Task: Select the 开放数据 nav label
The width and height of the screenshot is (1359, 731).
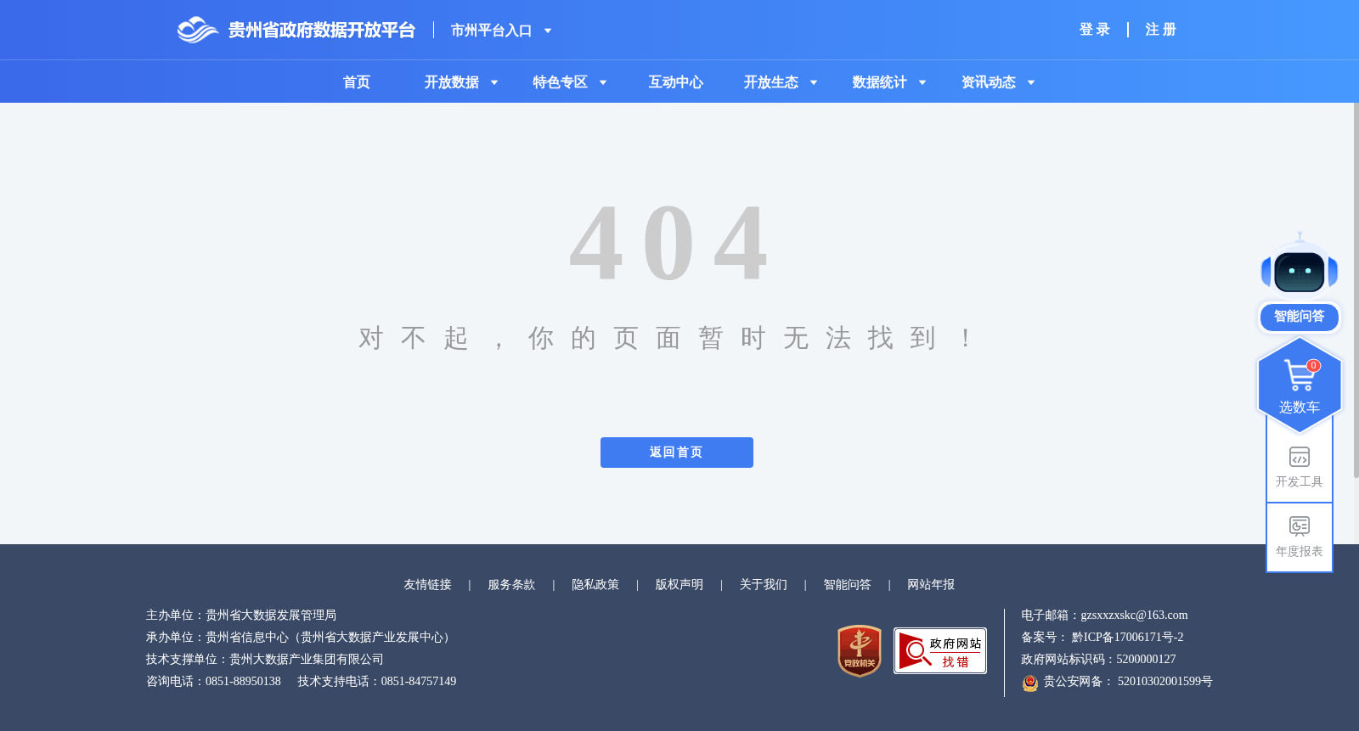Action: (x=452, y=82)
